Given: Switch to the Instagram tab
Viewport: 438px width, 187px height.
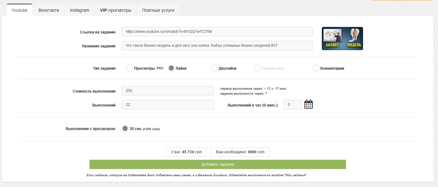Looking at the screenshot, I should 80,10.
